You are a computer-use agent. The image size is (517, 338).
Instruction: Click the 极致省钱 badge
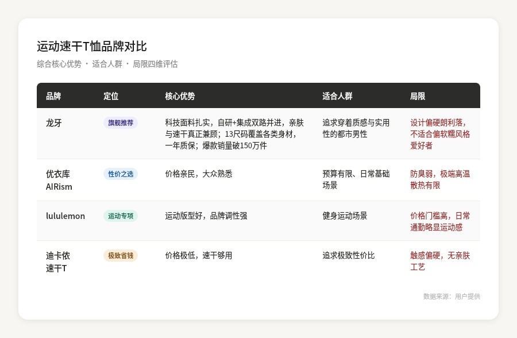pyautogui.click(x=121, y=255)
